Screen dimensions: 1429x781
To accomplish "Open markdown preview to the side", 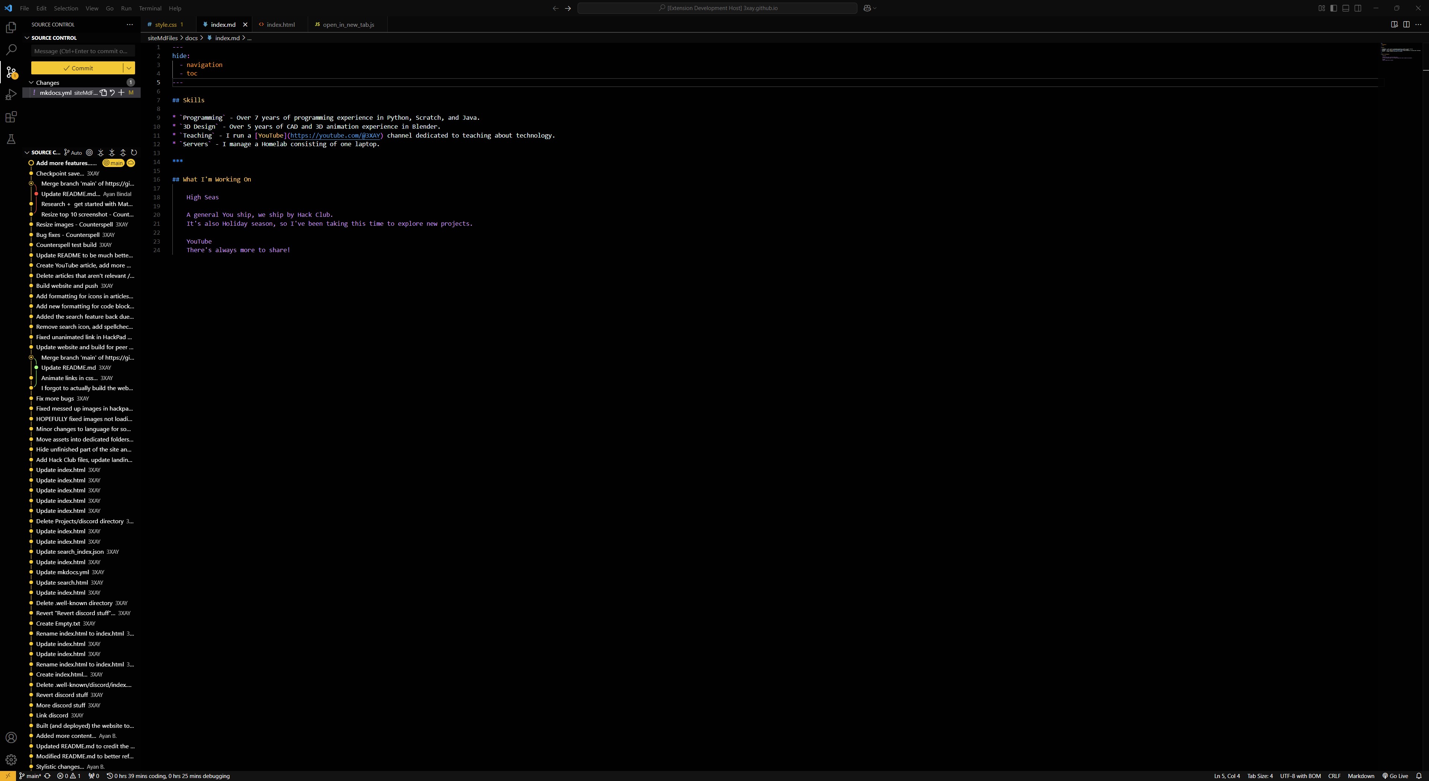I will click(x=1394, y=25).
